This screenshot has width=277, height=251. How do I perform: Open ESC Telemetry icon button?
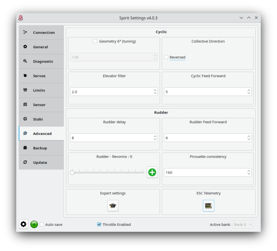pyautogui.click(x=208, y=206)
